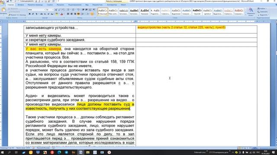This screenshot has width=277, height=155.
Task: Toggle show paragraph marks (¶)
Action: pyautogui.click(x=94, y=9)
